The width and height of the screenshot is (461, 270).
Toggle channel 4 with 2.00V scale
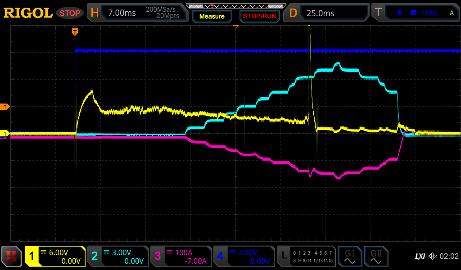tap(244, 256)
